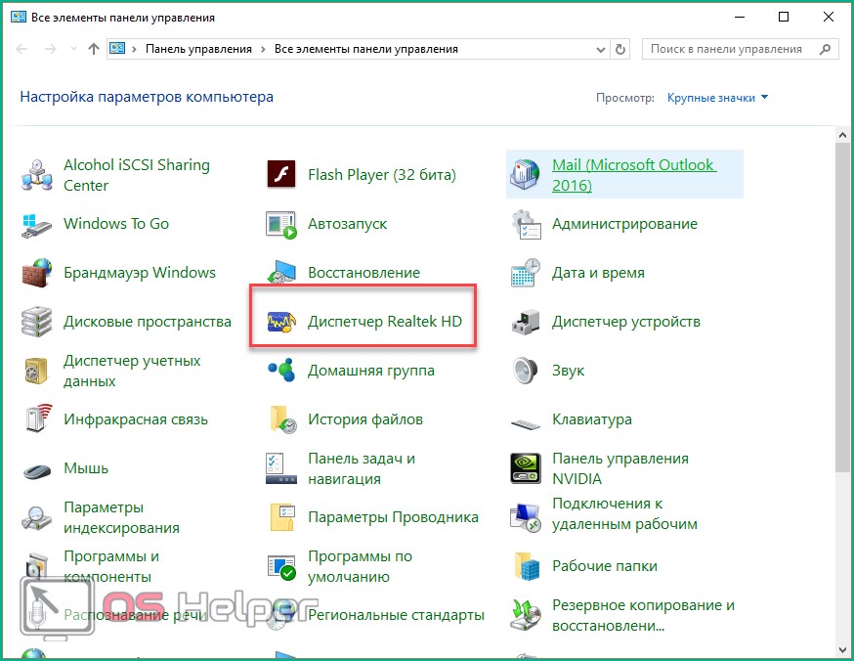Image resolution: width=854 pixels, height=661 pixels.
Task: Expand the address bar history dropdown
Action: click(601, 50)
